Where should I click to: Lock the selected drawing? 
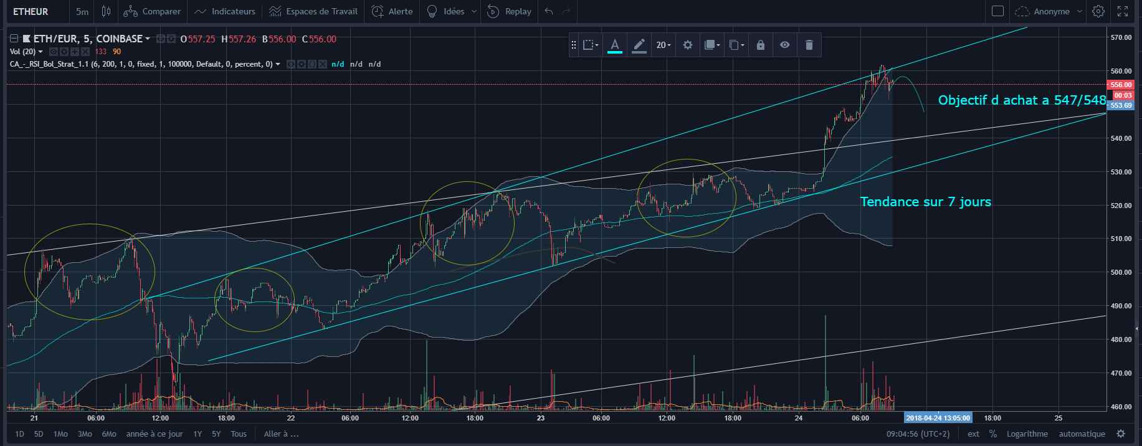pyautogui.click(x=760, y=45)
